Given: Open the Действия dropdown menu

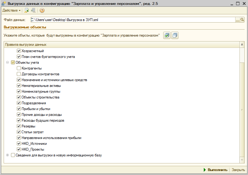Looking at the screenshot, I should click(11, 10).
